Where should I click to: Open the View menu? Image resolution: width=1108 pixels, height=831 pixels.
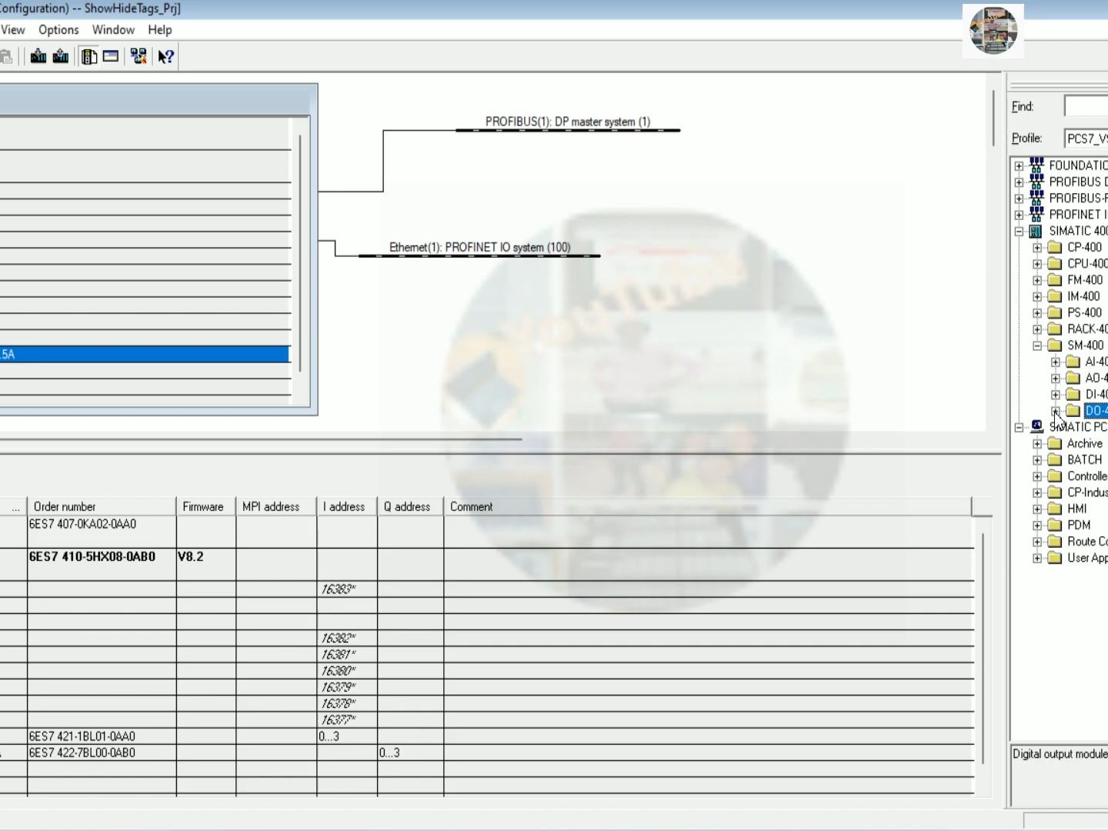click(x=12, y=29)
